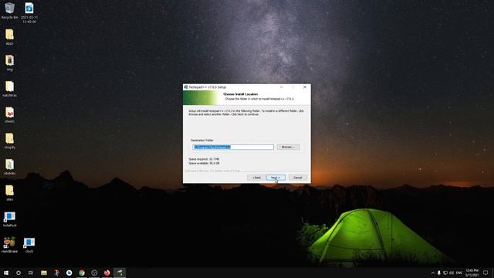The height and width of the screenshot is (278, 494).
Task: Click Next in Notepad++ Setup
Action: [276, 178]
